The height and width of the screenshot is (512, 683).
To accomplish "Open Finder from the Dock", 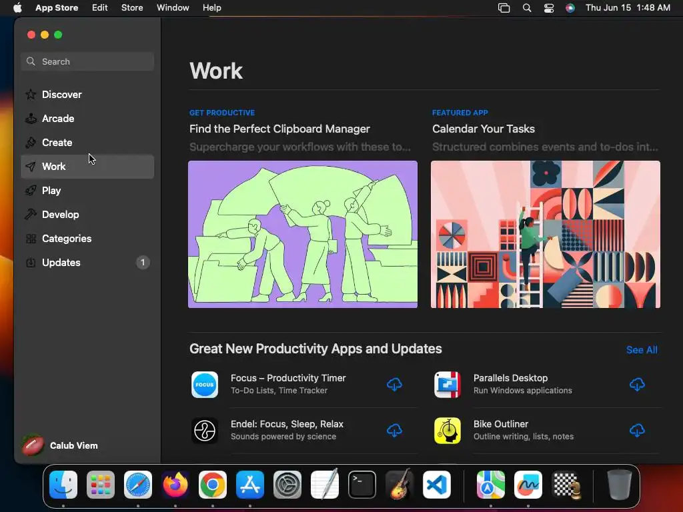I will click(x=63, y=485).
